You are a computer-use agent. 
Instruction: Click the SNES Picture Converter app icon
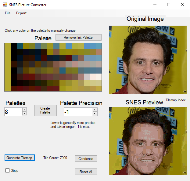click(x=5, y=5)
